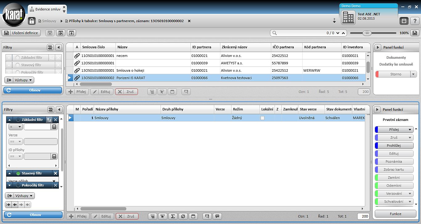Open the Verzování dropdown arrow

[x=410, y=194]
